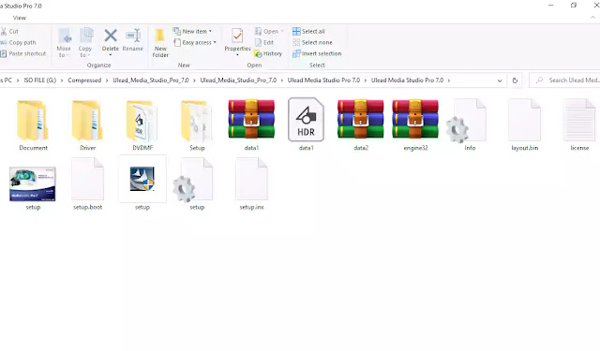Click the Open button in the ribbon

(x=269, y=31)
